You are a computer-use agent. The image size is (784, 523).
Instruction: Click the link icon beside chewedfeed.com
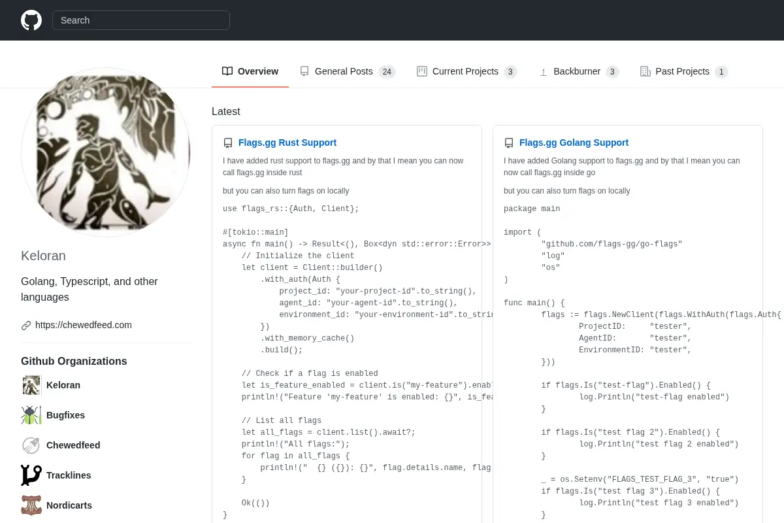tap(26, 326)
